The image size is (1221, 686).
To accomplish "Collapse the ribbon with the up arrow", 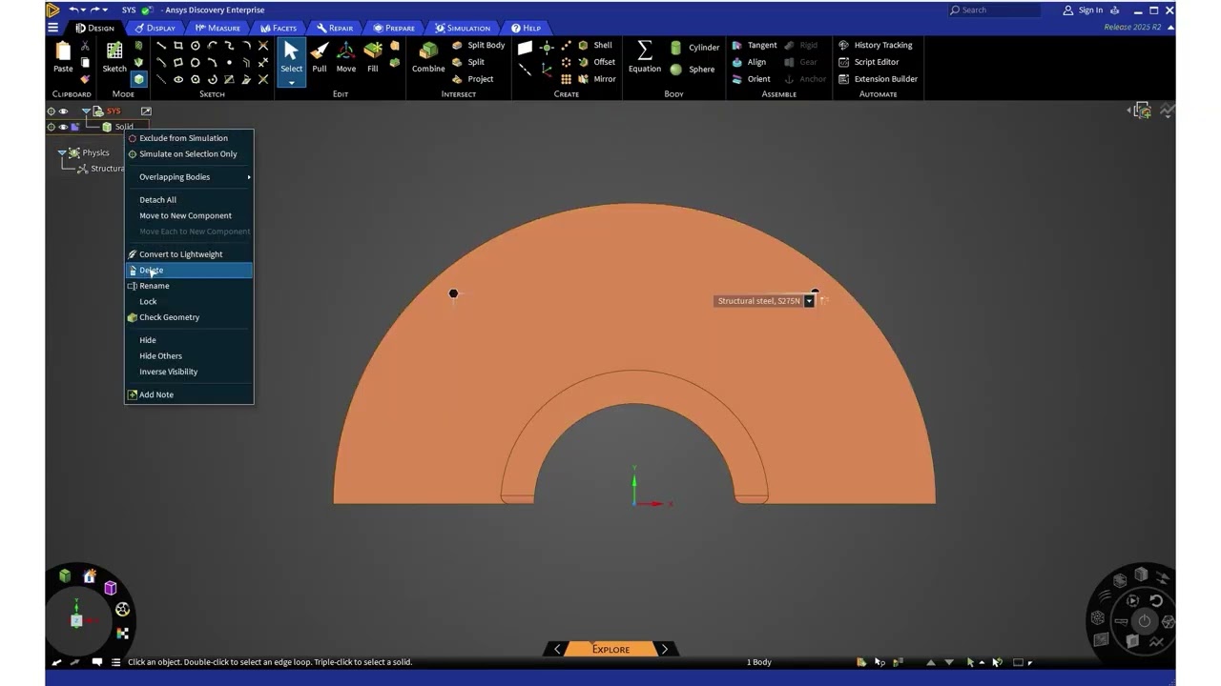I will pyautogui.click(x=1170, y=27).
